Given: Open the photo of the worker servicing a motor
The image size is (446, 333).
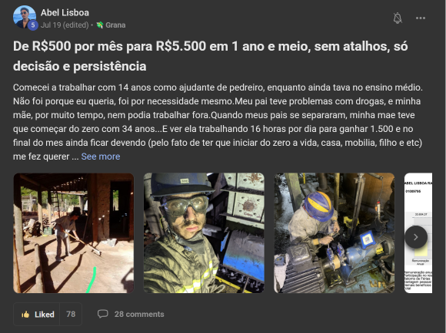Looking at the screenshot, I should (x=334, y=233).
